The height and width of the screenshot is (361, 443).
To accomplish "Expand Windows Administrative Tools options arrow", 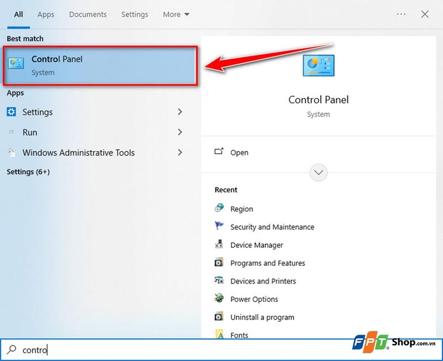I will click(179, 153).
